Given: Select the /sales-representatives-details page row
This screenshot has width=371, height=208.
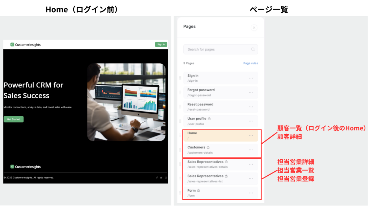Looking at the screenshot, I should 220,164.
